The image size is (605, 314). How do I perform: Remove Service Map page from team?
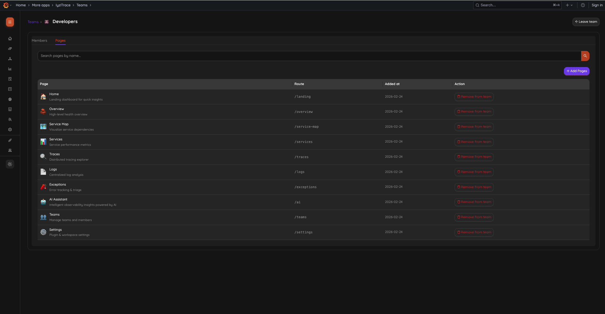(474, 127)
